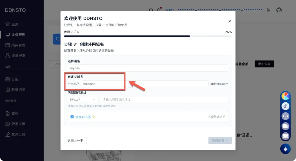The height and width of the screenshot is (161, 296).
Task: Expand the 选择设备 dropdown showing mynas
Action: click(148, 68)
